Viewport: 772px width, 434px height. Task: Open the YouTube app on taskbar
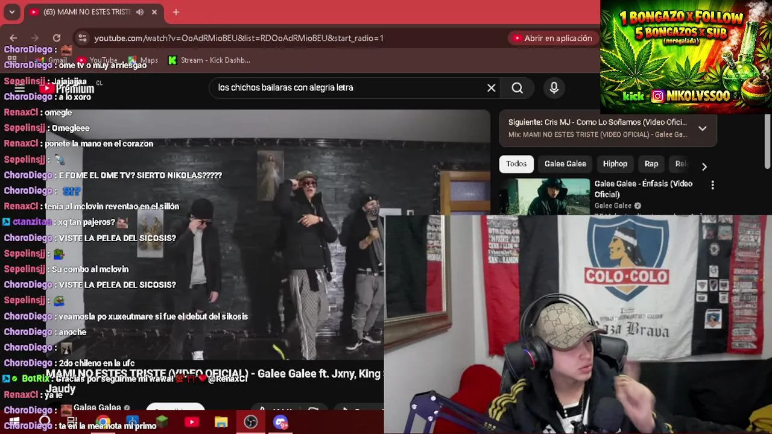[x=192, y=423]
